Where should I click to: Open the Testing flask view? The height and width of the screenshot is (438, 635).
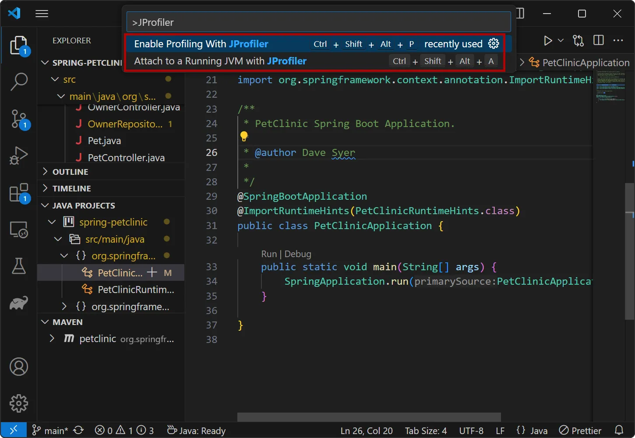click(19, 266)
